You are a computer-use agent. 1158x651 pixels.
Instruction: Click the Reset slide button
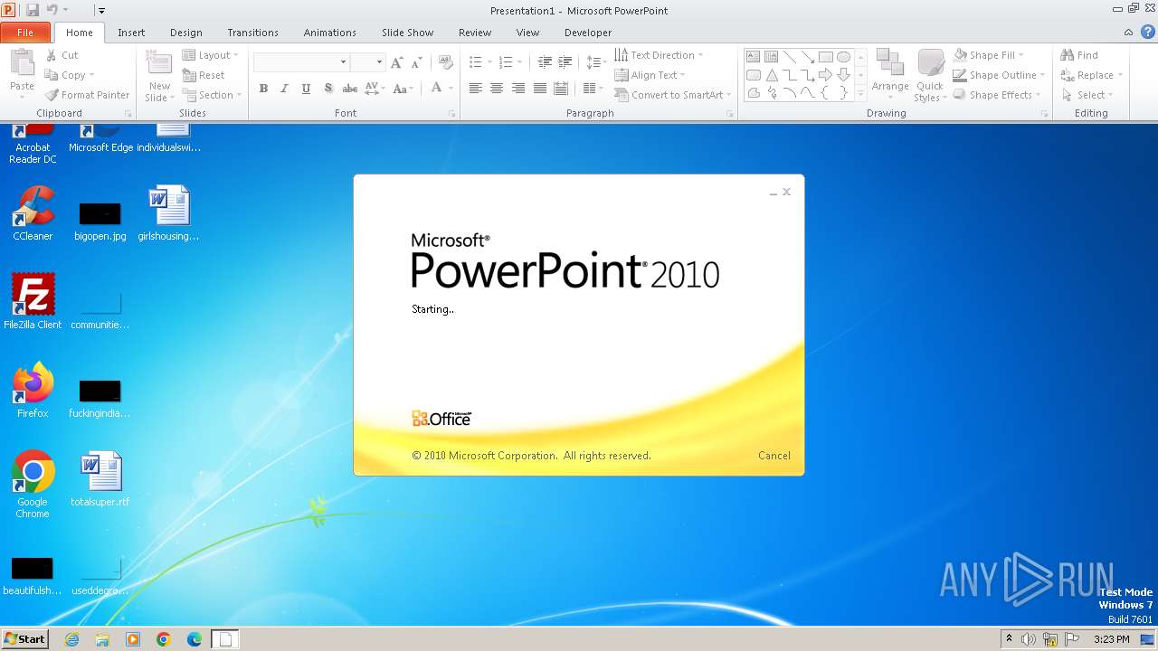204,75
